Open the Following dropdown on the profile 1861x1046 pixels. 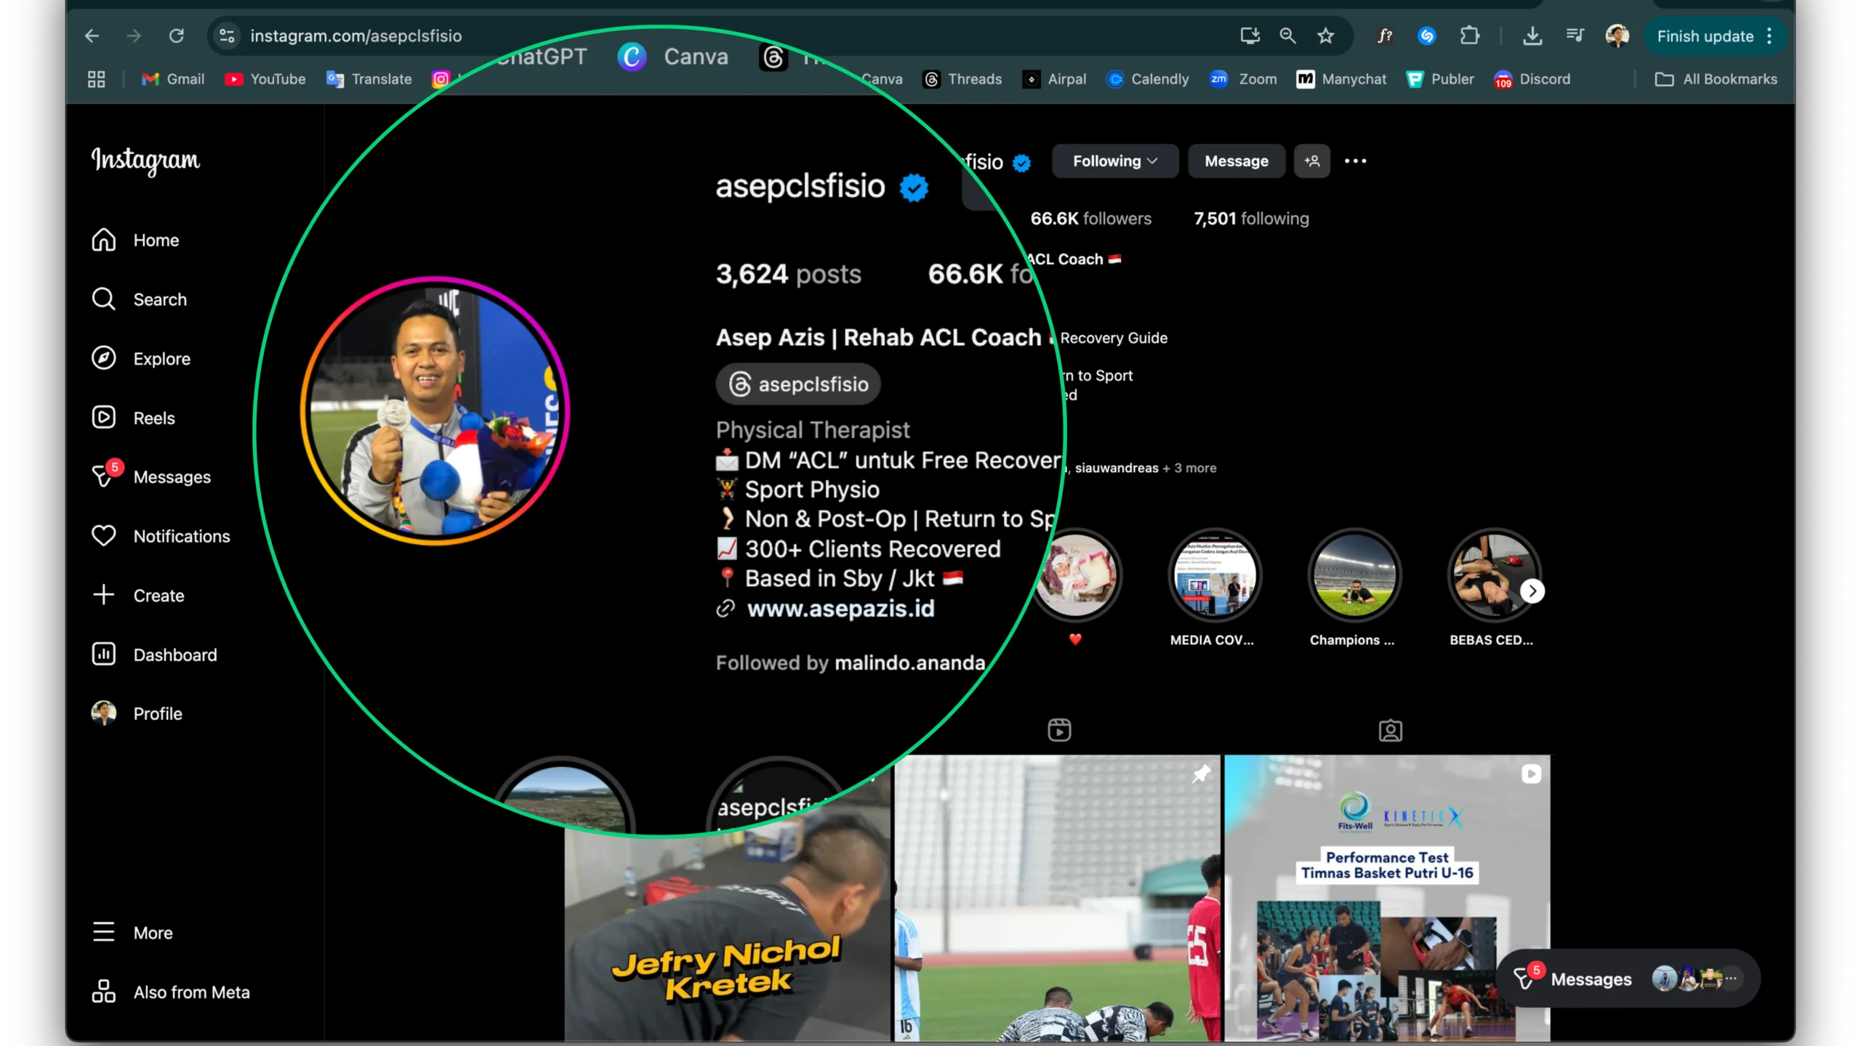1114,161
